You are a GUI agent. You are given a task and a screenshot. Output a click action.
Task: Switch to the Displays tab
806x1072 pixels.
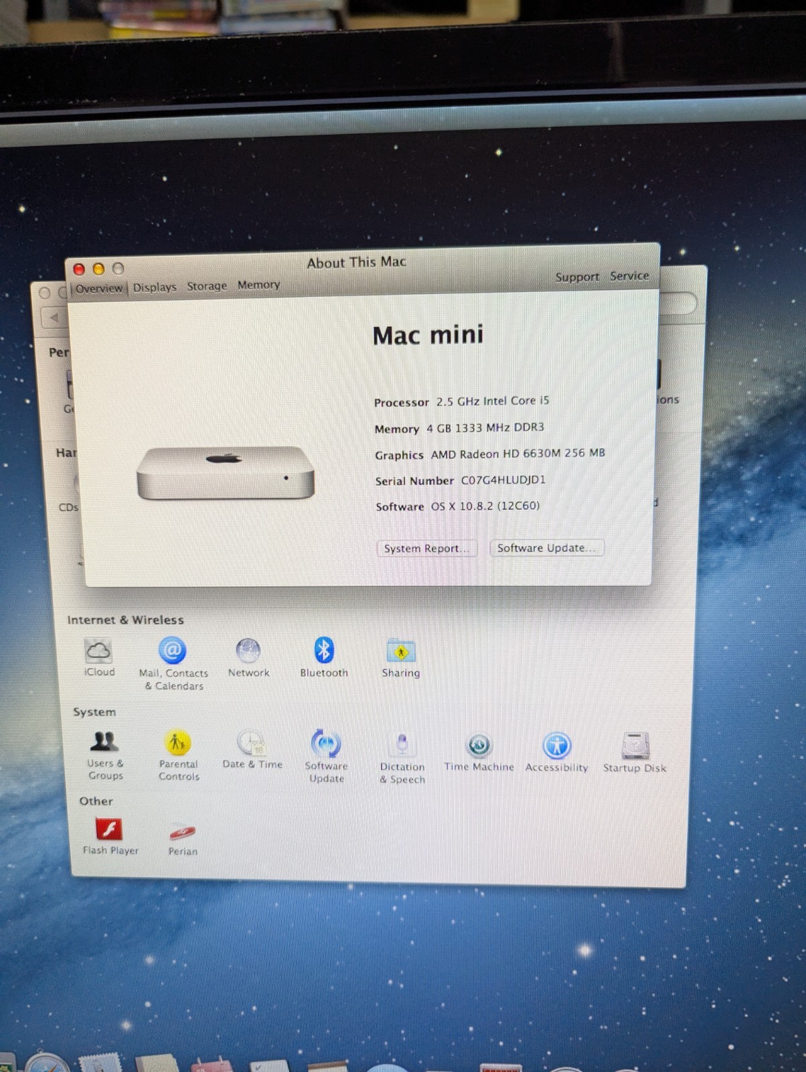point(155,287)
